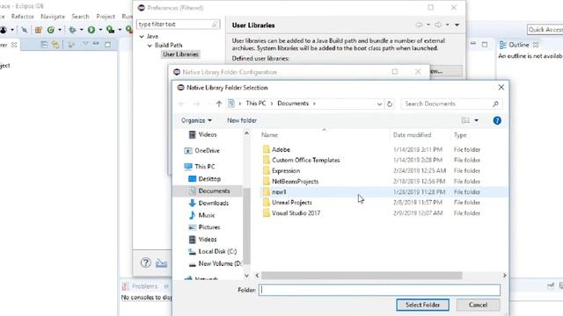Collapse the Java tree node in Preferences
Image resolution: width=563 pixels, height=316 pixels.
(142, 36)
